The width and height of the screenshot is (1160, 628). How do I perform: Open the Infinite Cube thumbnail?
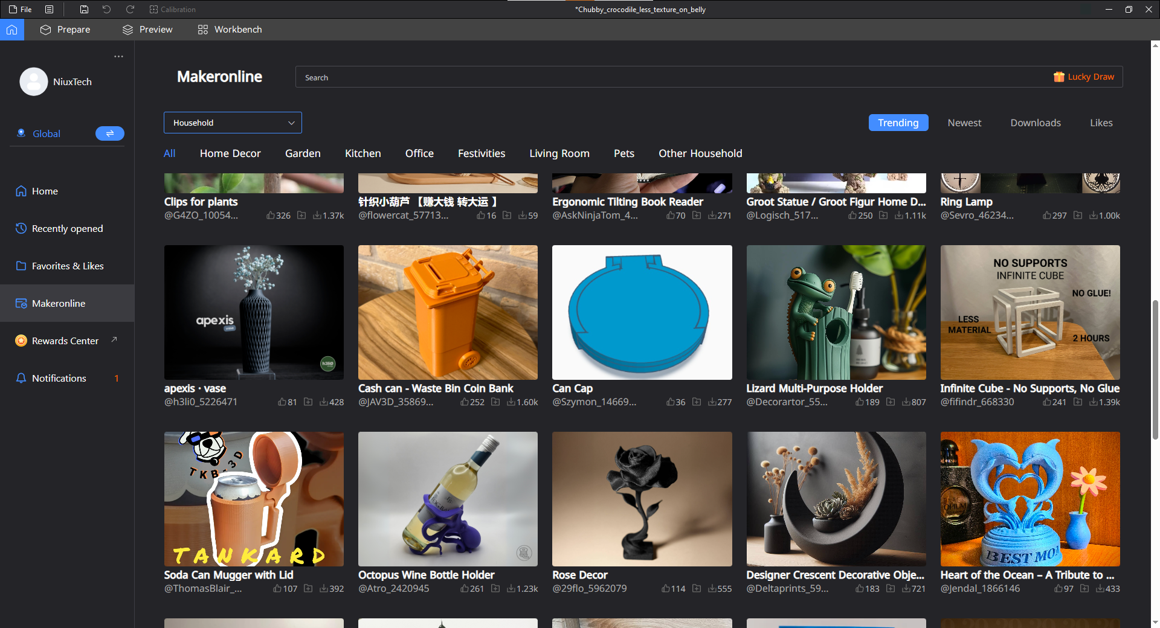[x=1030, y=312]
